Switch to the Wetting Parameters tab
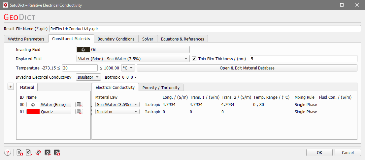Viewport: 365px width, 160px height. pyautogui.click(x=26, y=39)
